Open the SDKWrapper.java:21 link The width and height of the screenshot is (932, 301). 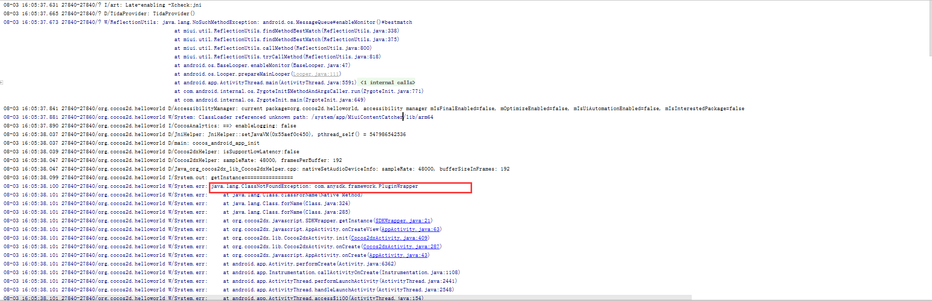(403, 221)
